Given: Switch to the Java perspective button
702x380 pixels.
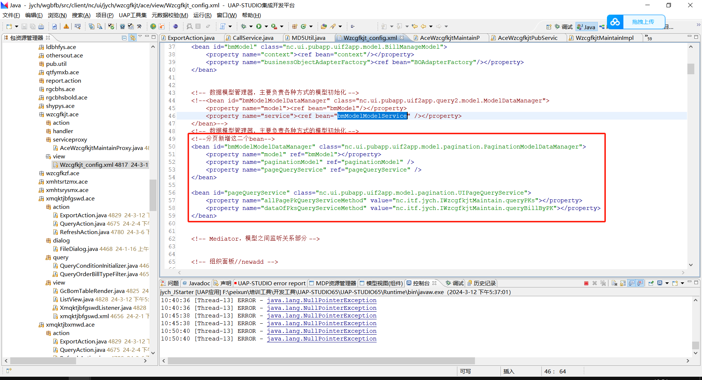Looking at the screenshot, I should tap(586, 27).
